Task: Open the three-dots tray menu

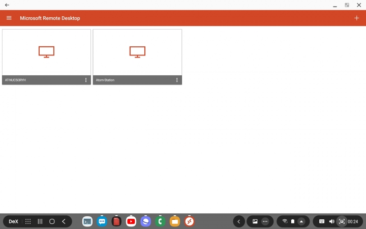Action: pos(265,221)
